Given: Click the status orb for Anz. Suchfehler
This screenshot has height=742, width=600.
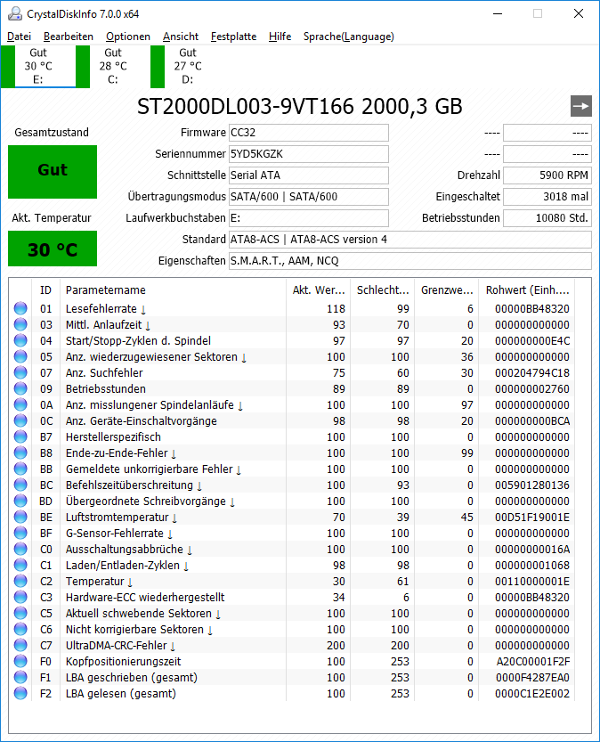Looking at the screenshot, I should pos(20,373).
